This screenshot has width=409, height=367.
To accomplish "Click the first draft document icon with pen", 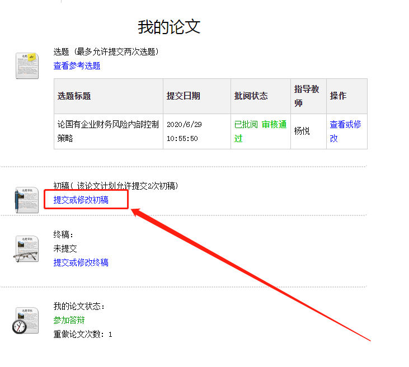I will (27, 200).
